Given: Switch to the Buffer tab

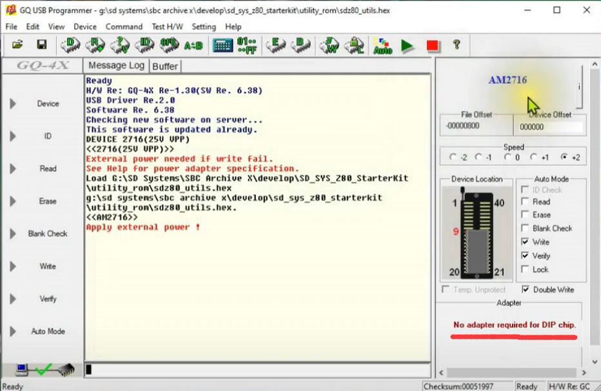Looking at the screenshot, I should 165,66.
